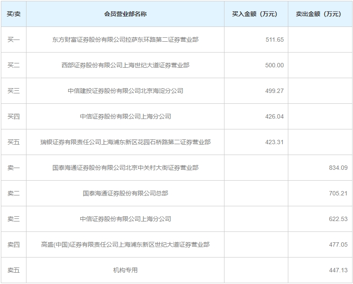The height and width of the screenshot is (284, 353).
Task: Click buy amount 499.27
Action: coord(274,91)
